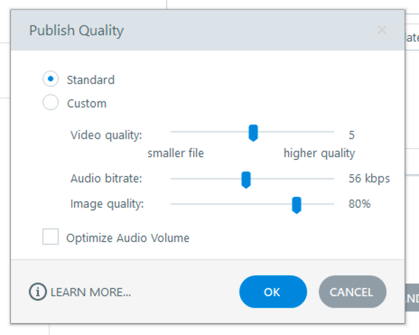Click the Video quality slider handle
This screenshot has height=335, width=419.
pyautogui.click(x=253, y=133)
